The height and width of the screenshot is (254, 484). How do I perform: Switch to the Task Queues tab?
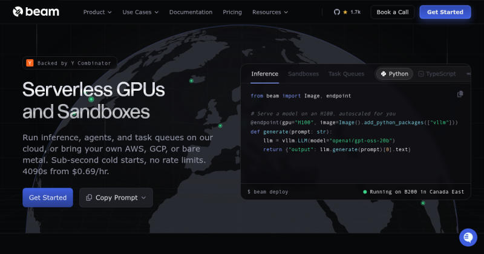[x=346, y=74]
